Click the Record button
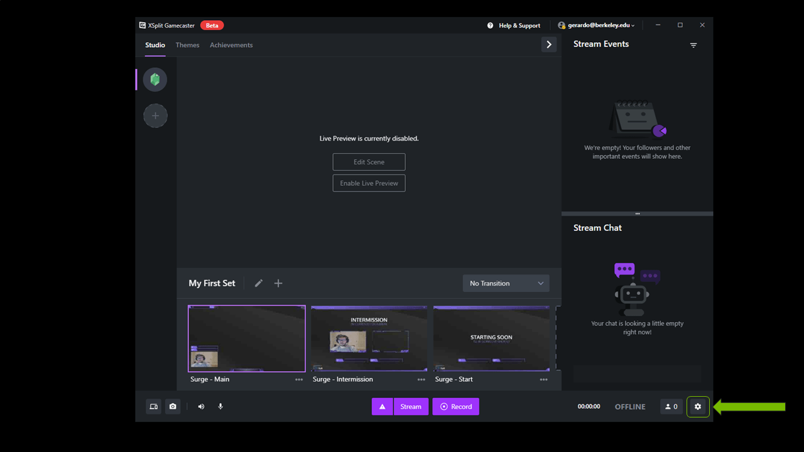The width and height of the screenshot is (804, 452). click(x=455, y=407)
